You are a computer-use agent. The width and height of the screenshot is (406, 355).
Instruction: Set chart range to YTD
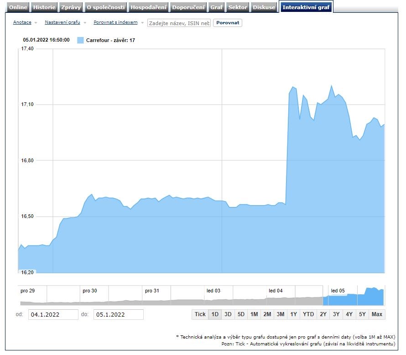click(308, 314)
